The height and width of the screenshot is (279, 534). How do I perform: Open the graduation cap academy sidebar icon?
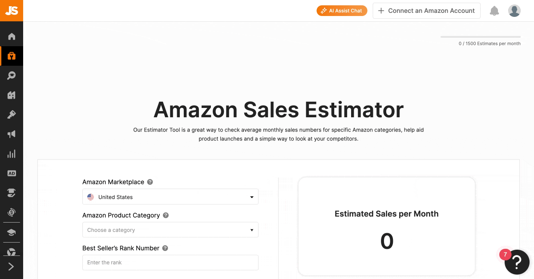12,232
